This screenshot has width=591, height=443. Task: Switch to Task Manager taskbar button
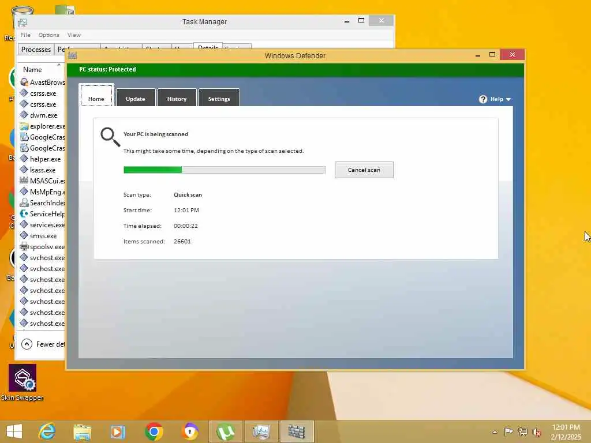[x=261, y=431]
